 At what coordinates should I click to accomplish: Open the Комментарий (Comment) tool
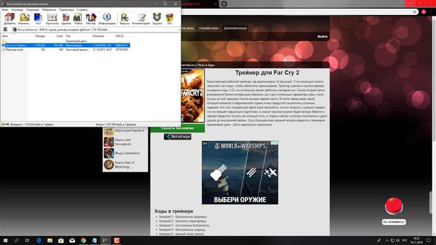(141, 19)
